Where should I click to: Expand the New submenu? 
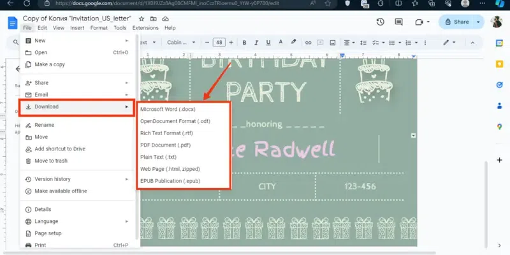77,41
